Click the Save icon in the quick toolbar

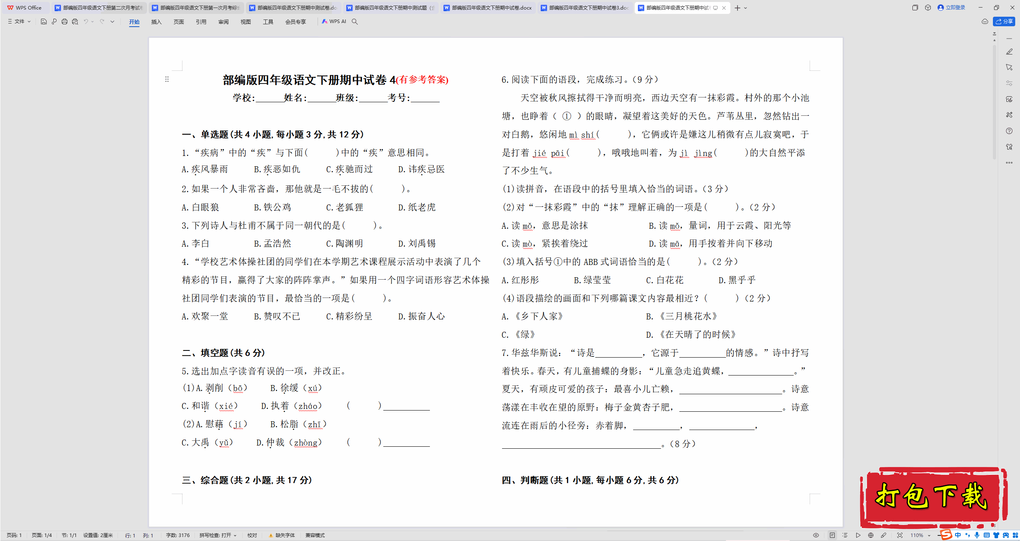click(44, 21)
